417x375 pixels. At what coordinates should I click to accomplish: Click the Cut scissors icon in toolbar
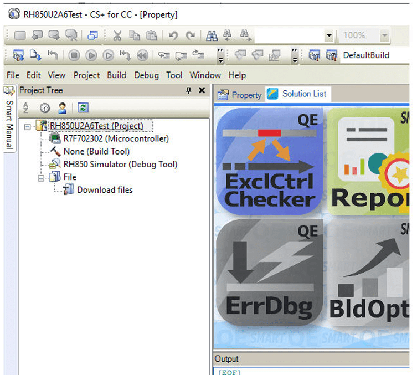click(117, 35)
